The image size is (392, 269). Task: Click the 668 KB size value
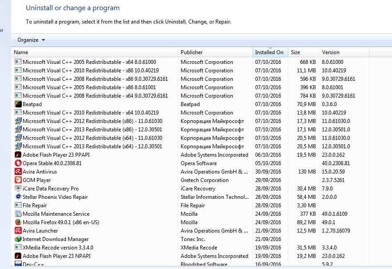[x=308, y=62]
